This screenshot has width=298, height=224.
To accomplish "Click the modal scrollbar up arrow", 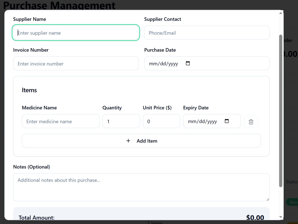I will click(x=281, y=13).
